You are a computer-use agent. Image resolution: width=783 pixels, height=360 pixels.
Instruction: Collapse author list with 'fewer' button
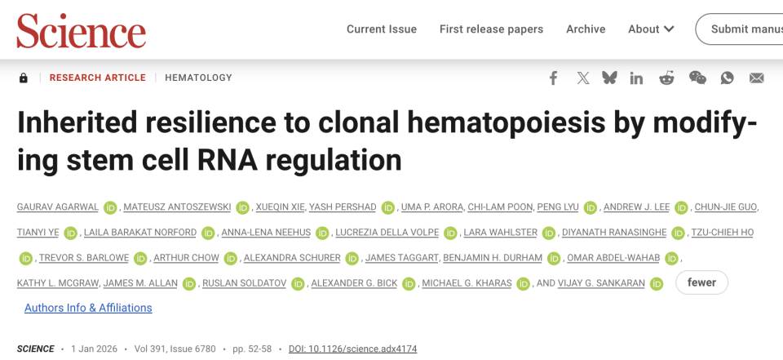(x=701, y=282)
